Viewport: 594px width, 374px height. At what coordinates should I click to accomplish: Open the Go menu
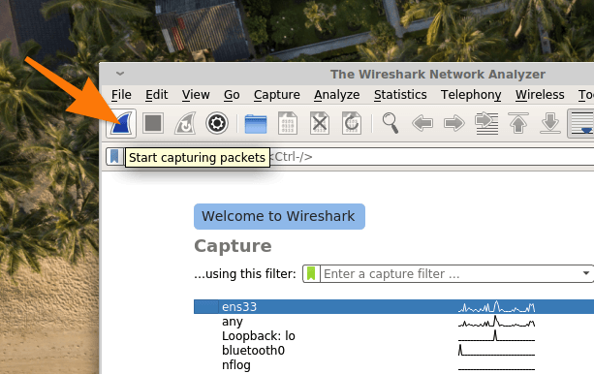pyautogui.click(x=232, y=94)
